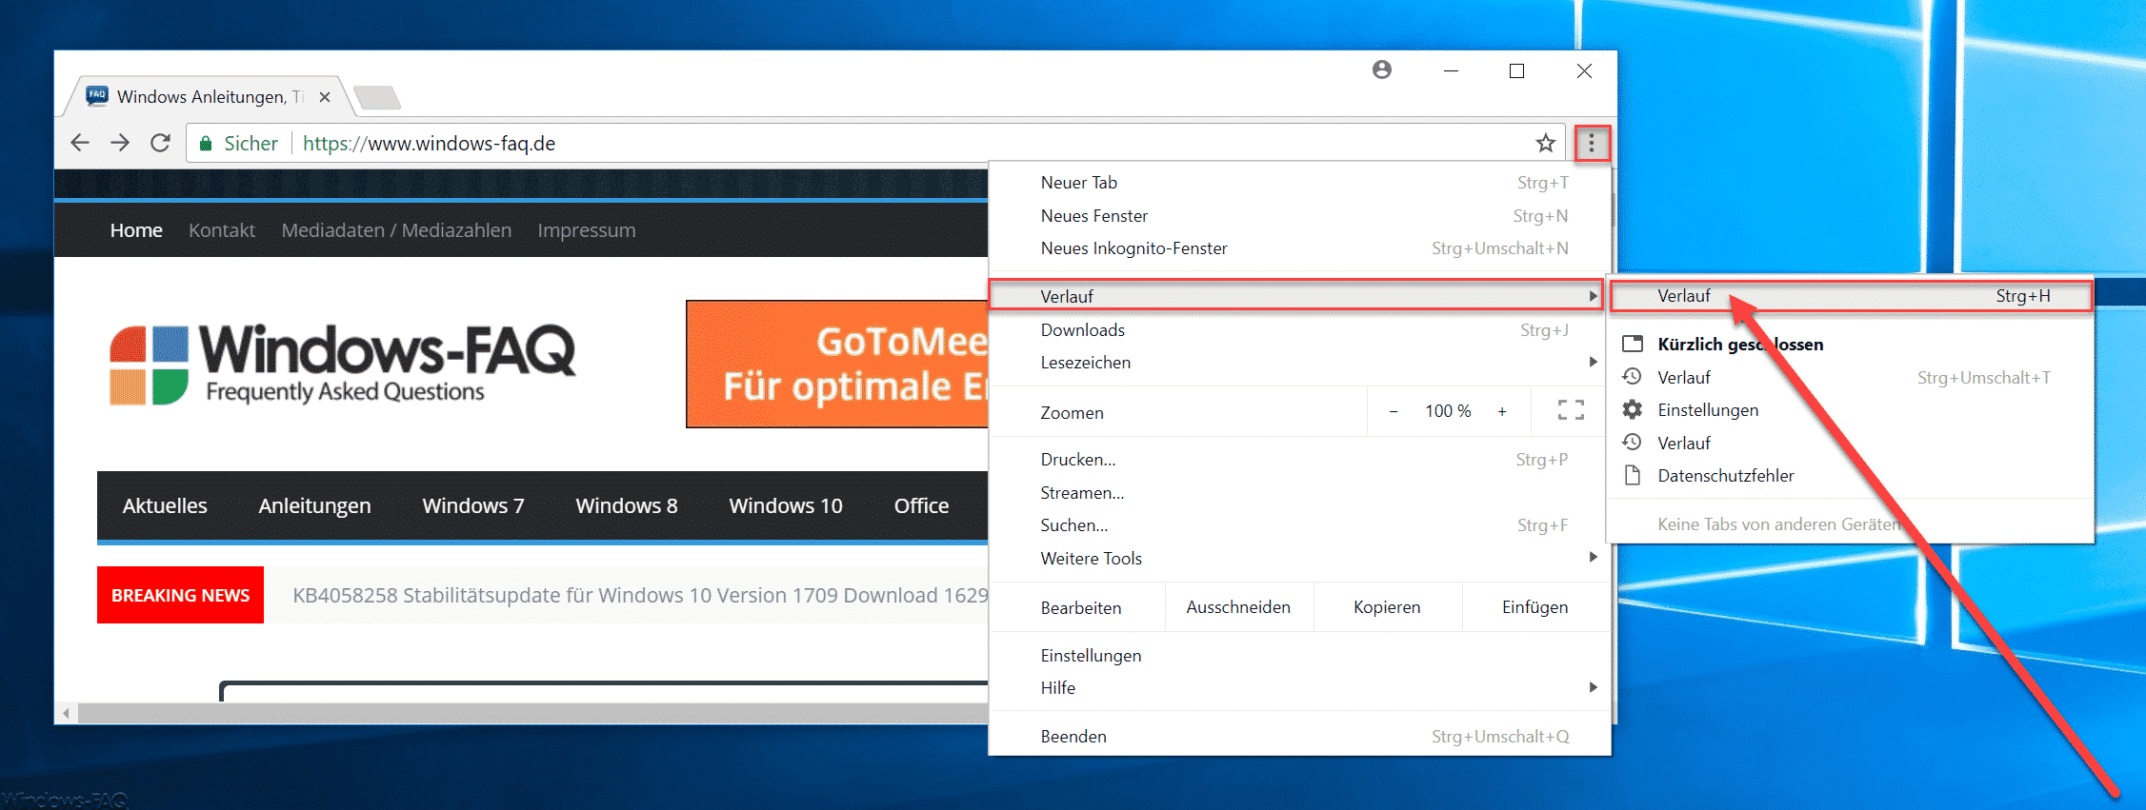Image resolution: width=2146 pixels, height=810 pixels.
Task: Open the Kontakt page link
Action: (222, 230)
